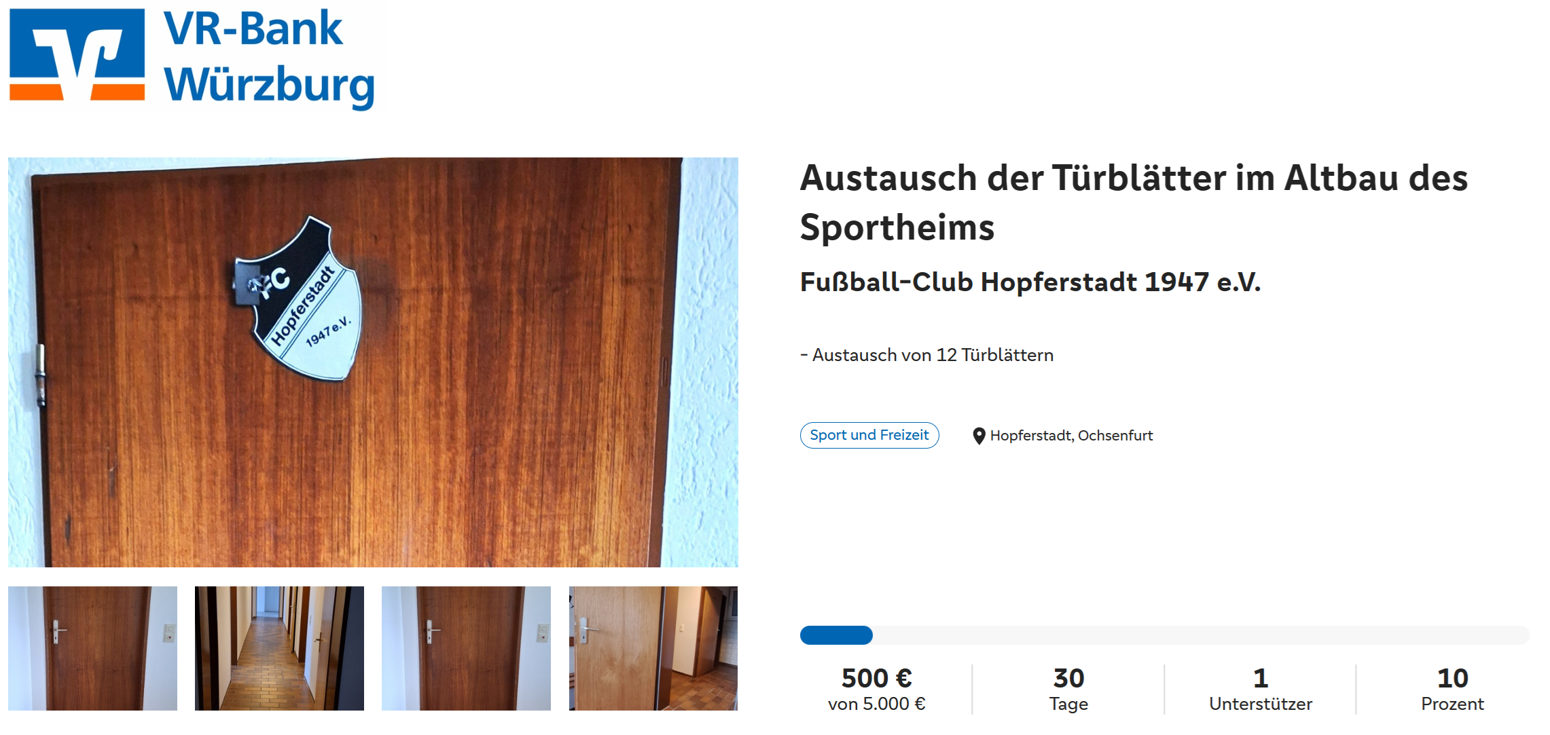
Task: Click the project title Austausch der Türblätter
Action: point(1134,202)
